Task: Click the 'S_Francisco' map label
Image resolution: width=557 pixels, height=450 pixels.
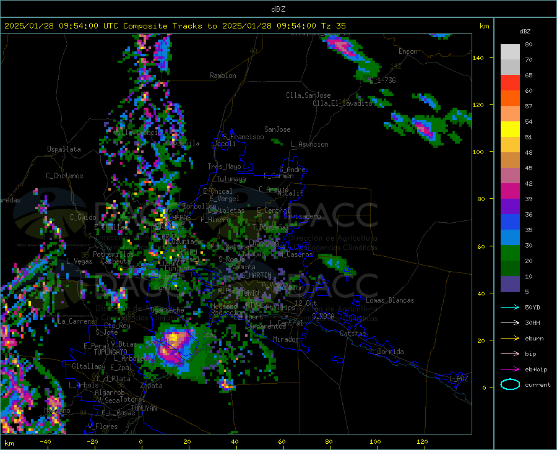Action: pos(243,137)
